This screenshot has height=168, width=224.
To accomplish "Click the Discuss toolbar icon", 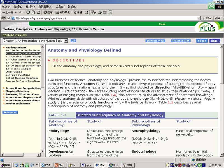I will [110, 12].
